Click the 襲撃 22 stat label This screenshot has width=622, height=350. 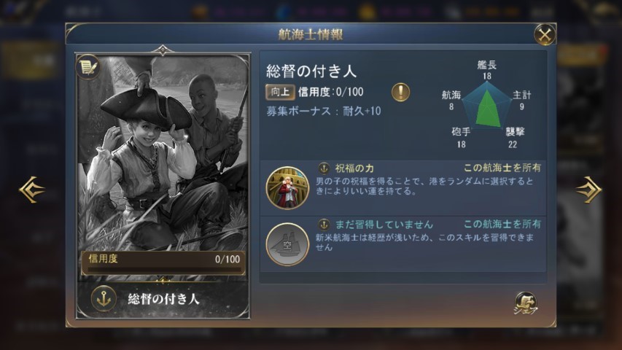(x=515, y=138)
